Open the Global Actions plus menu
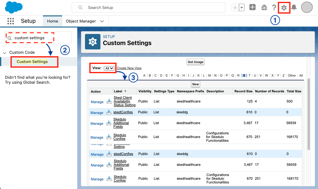The width and height of the screenshot is (318, 189). tap(252, 7)
